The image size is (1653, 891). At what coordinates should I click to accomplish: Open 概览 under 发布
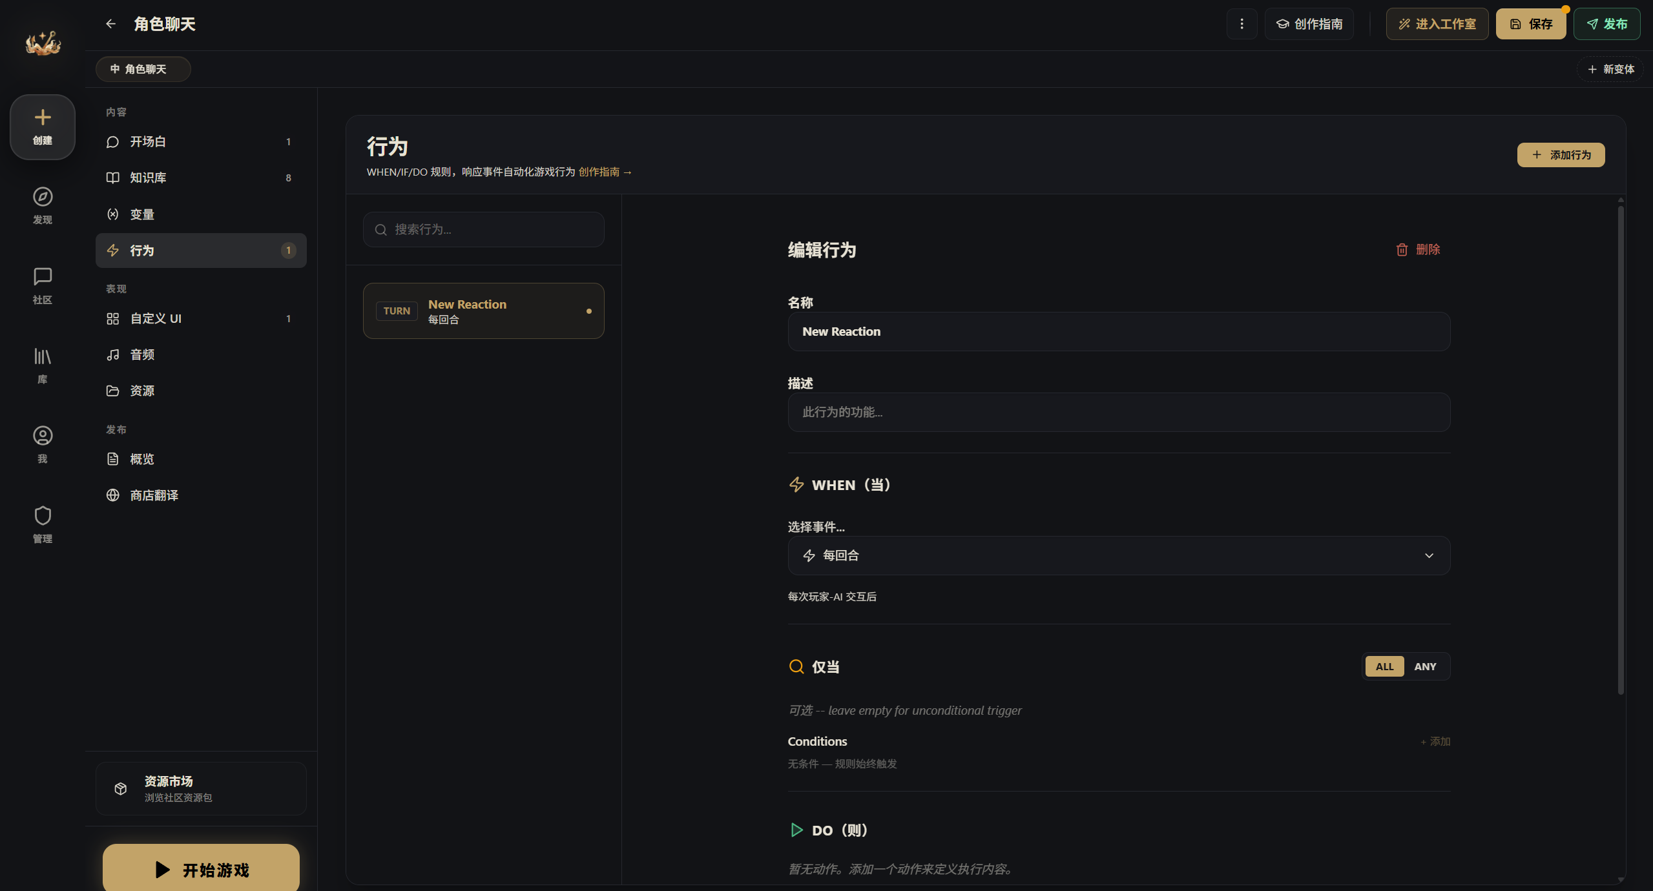click(201, 459)
